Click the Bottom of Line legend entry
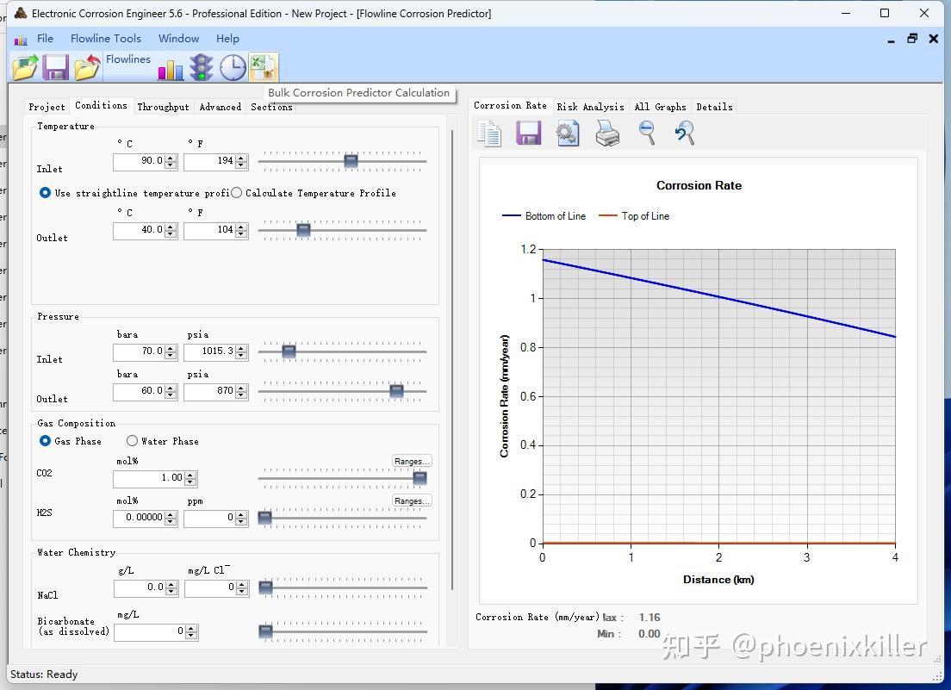Screen dimensions: 951x690 [544, 216]
